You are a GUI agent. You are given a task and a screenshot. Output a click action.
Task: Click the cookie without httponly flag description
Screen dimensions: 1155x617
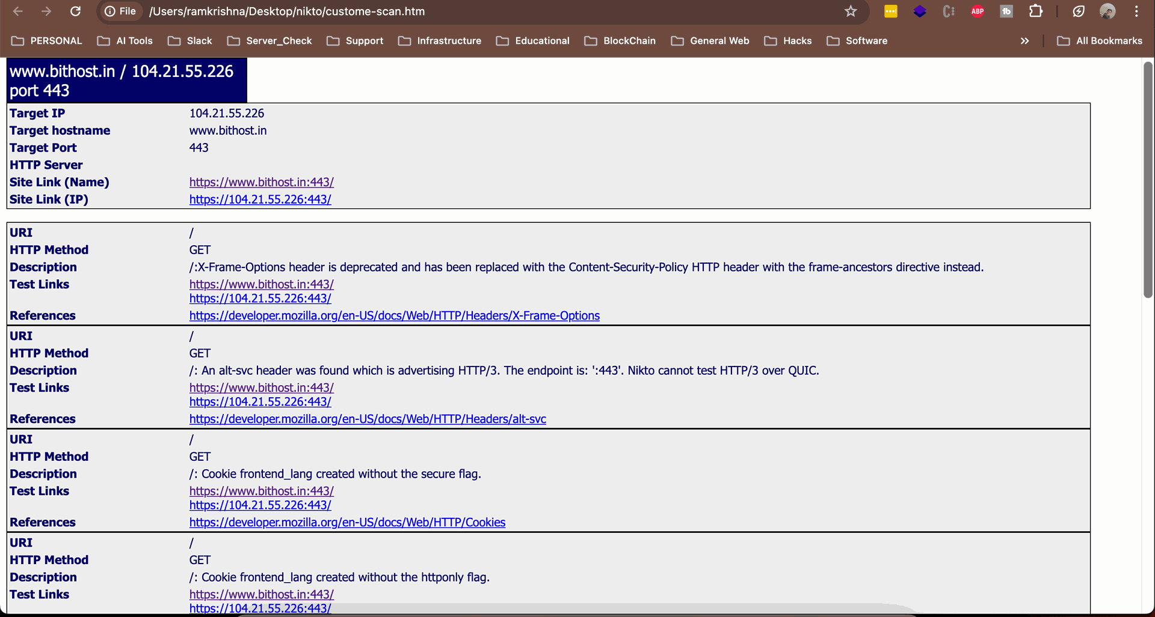[x=339, y=577]
